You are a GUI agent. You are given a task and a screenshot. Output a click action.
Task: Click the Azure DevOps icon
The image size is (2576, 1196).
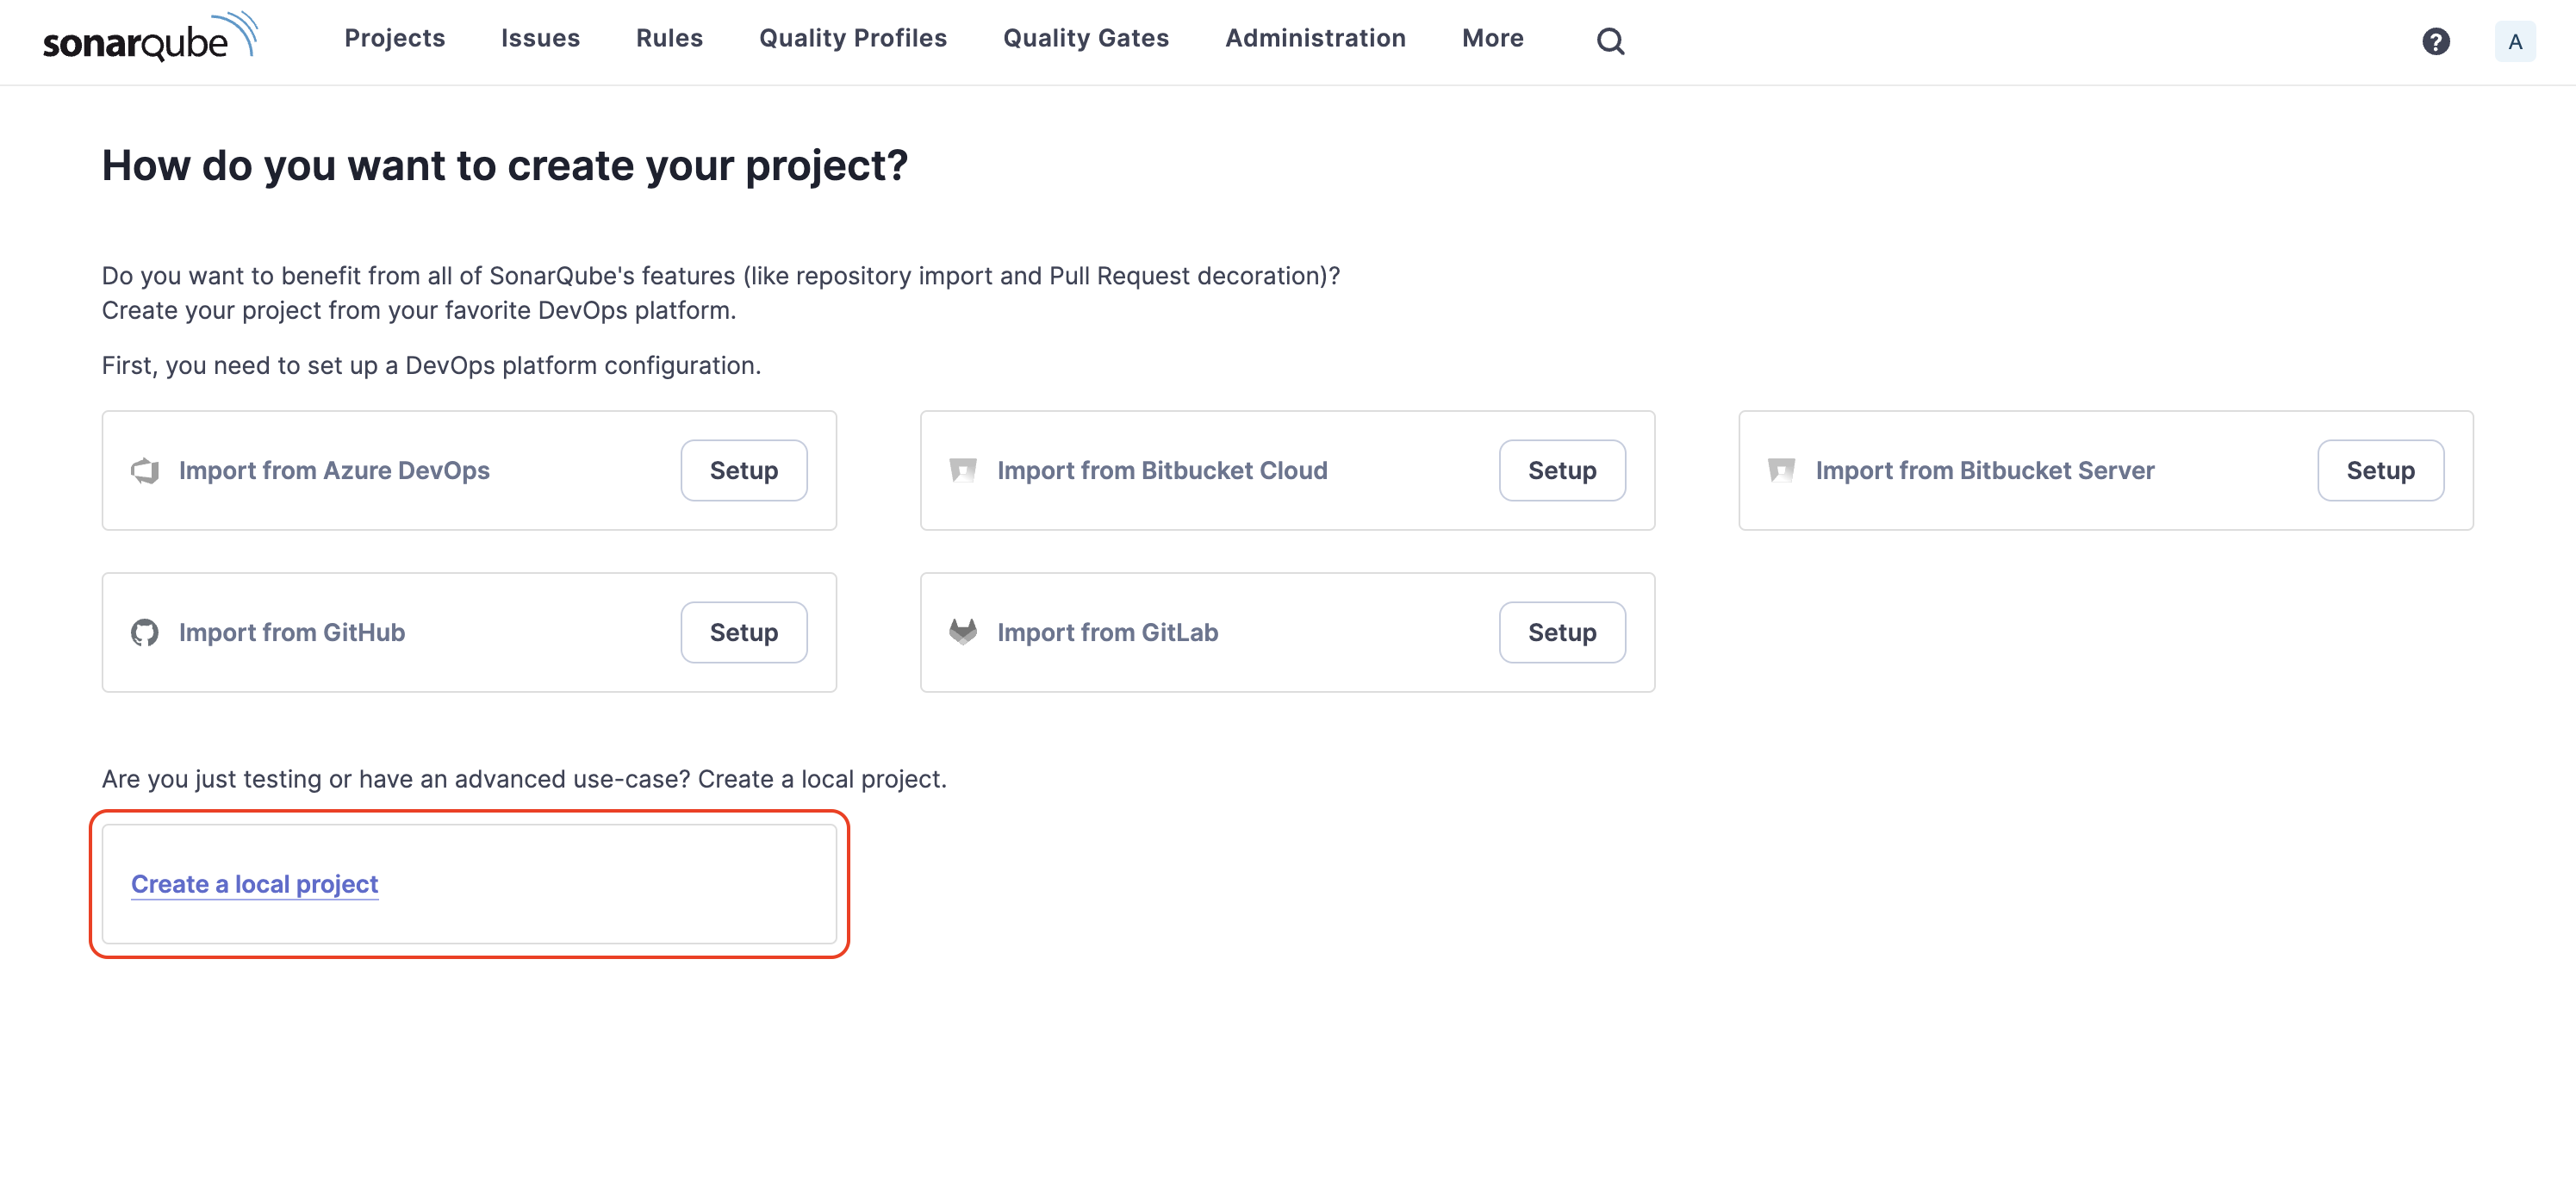click(x=145, y=470)
